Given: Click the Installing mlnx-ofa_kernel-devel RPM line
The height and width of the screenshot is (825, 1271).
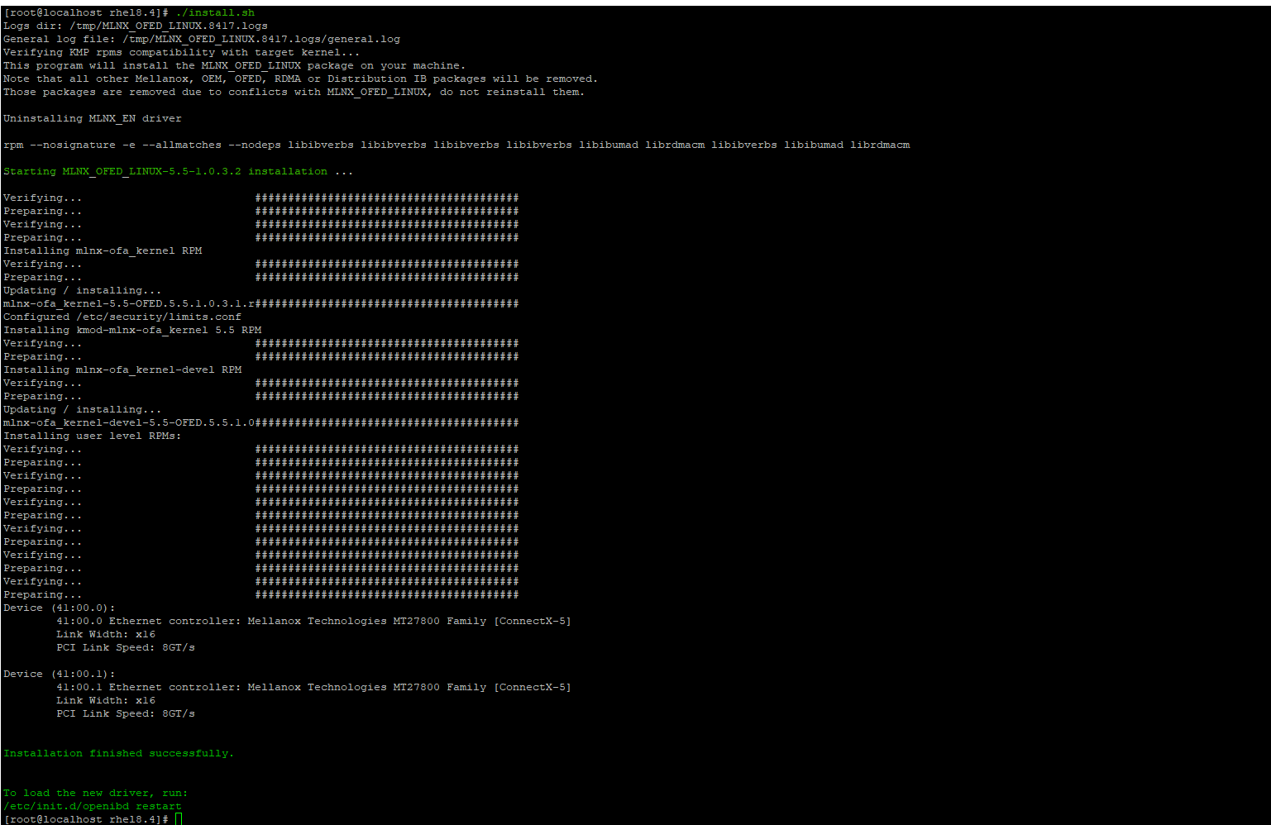Looking at the screenshot, I should (122, 369).
